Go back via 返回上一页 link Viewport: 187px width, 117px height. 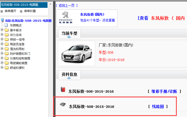pyautogui.click(x=67, y=5)
